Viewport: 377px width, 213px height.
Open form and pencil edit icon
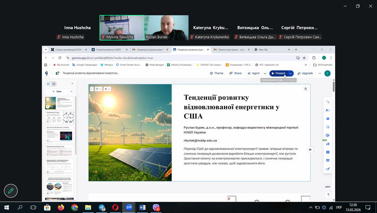327,169
